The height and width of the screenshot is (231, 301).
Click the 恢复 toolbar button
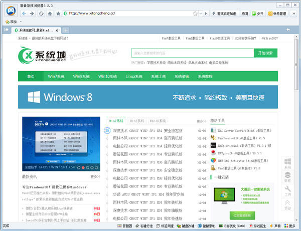(x=245, y=14)
